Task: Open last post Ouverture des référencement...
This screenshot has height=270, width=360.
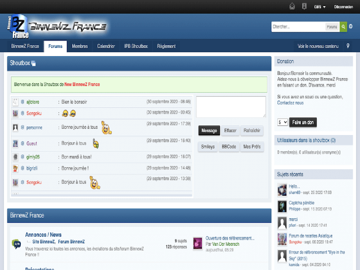Action: (230, 238)
